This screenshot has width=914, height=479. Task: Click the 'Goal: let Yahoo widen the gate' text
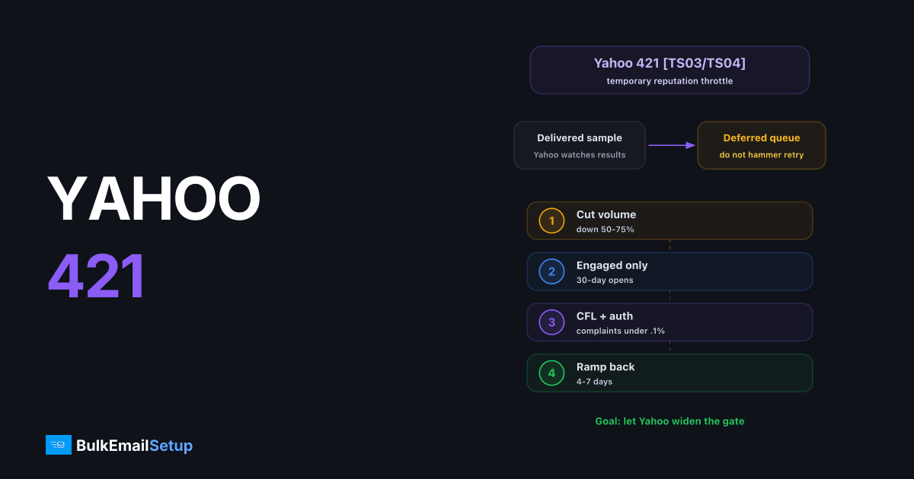click(670, 421)
